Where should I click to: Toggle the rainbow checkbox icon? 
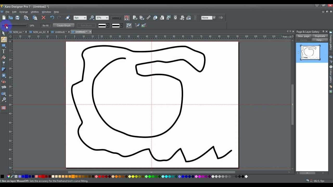[189, 18]
